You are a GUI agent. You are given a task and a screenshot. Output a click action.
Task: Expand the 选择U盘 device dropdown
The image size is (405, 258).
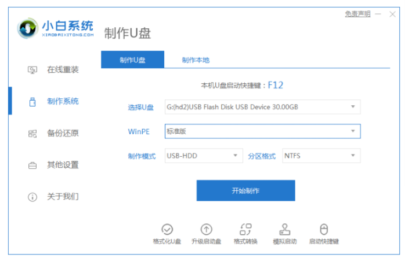click(262, 107)
